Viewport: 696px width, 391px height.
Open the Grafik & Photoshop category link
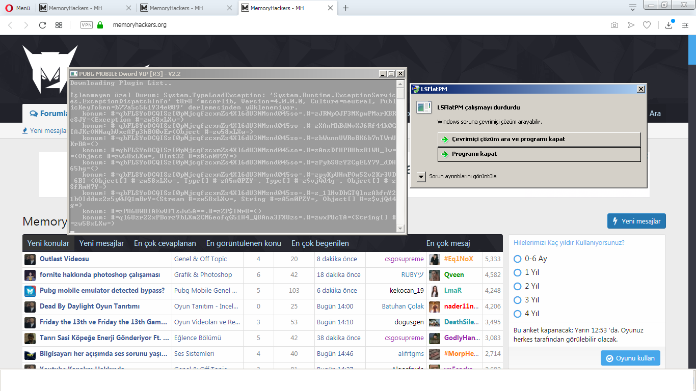[203, 274]
